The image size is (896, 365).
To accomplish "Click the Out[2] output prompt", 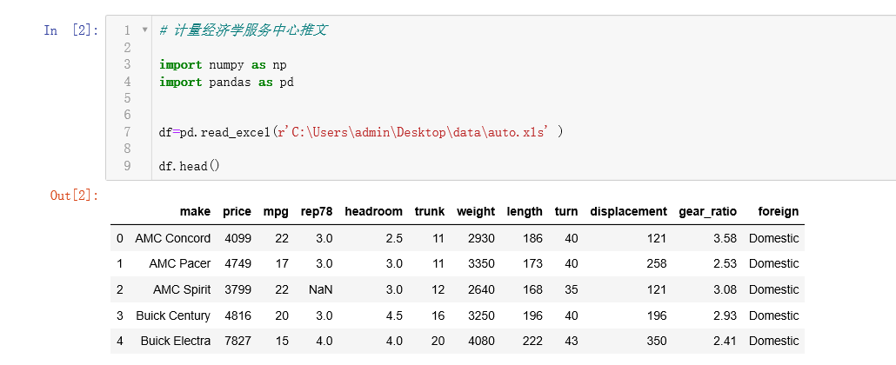I will click(75, 196).
